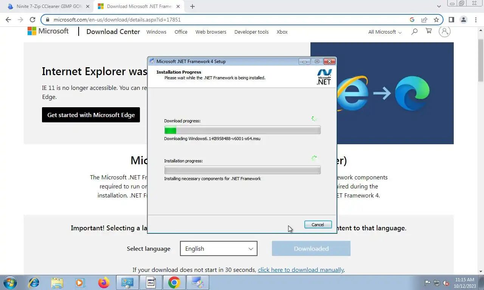
Task: Close the Download Microsoft .NET tab
Action: (178, 6)
